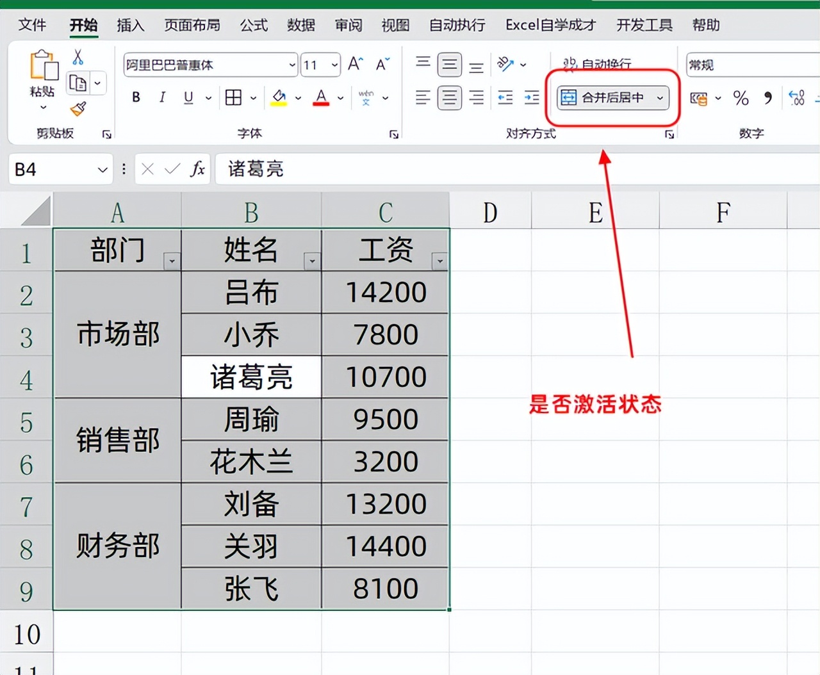Click the fx insert function icon

[197, 169]
